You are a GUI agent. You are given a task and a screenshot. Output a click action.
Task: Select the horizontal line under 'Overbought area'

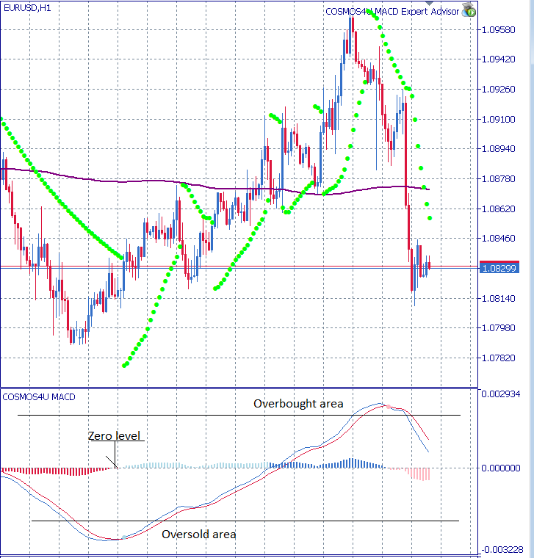239,415
